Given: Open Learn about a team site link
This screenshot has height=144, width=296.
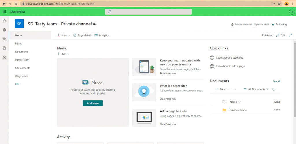Looking at the screenshot, I should coord(230,58).
